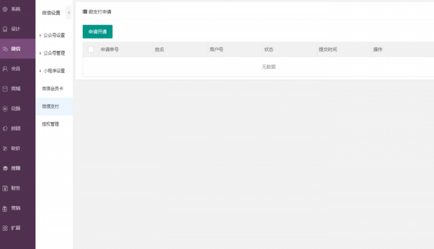Open the 财务 (Finance) sidebar section
Viewport: 434px width, 249px height.
point(15,188)
